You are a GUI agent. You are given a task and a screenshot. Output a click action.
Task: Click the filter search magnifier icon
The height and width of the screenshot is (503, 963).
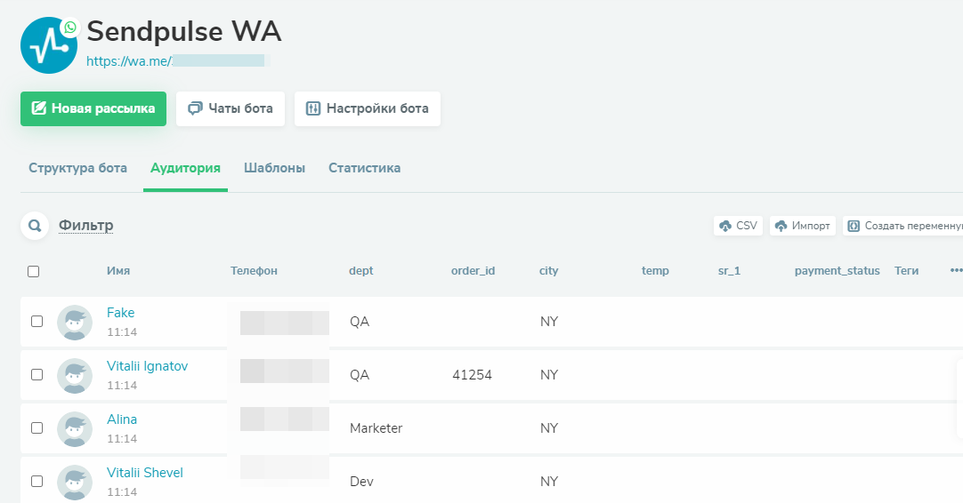(35, 226)
